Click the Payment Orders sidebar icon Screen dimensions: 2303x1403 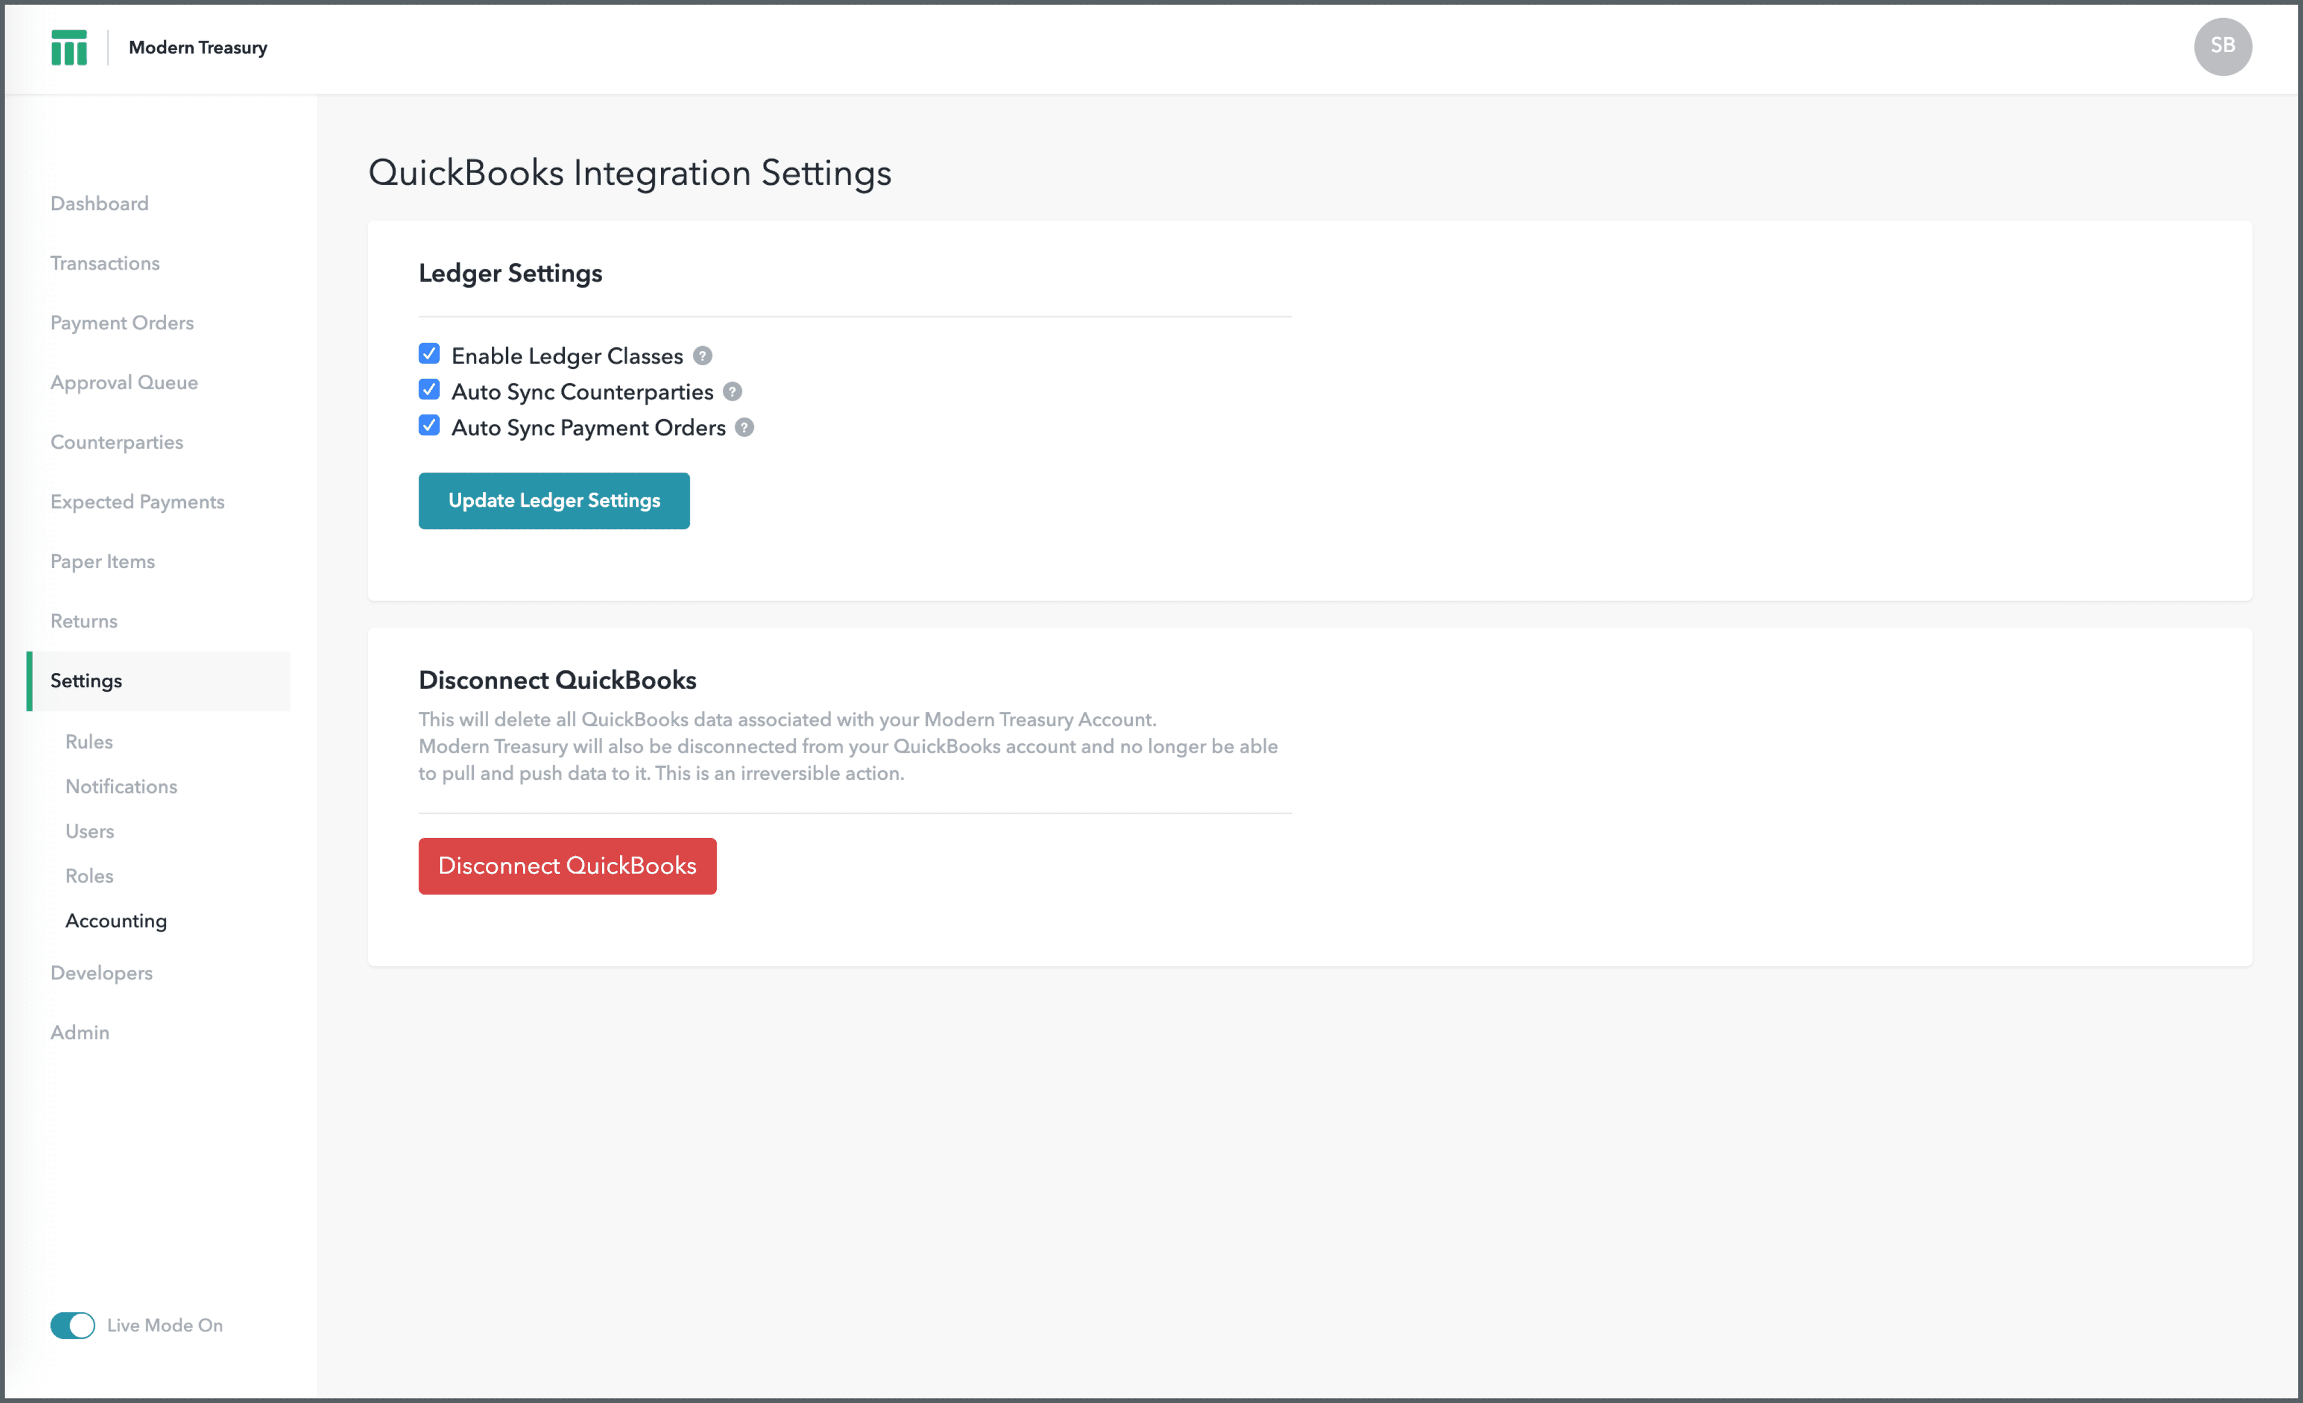(122, 322)
